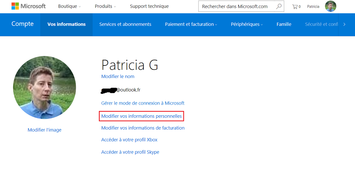Expand the Boutique dropdown menu
The width and height of the screenshot is (355, 175).
pos(69,6)
